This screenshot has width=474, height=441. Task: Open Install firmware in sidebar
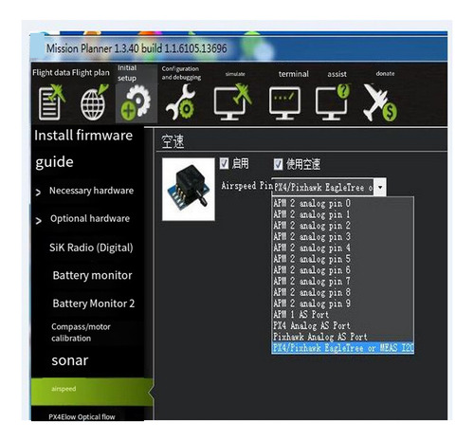(83, 136)
